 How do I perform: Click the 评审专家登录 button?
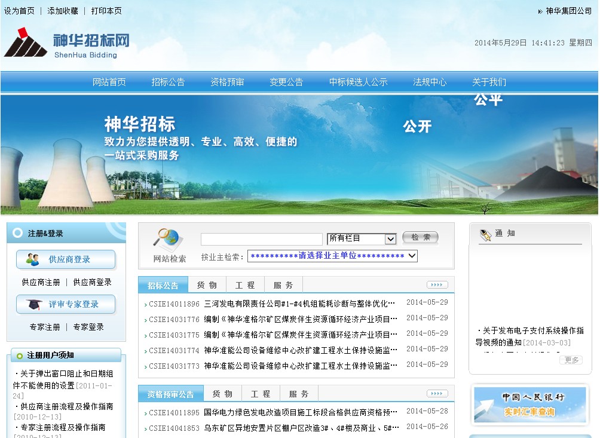pyautogui.click(x=66, y=304)
